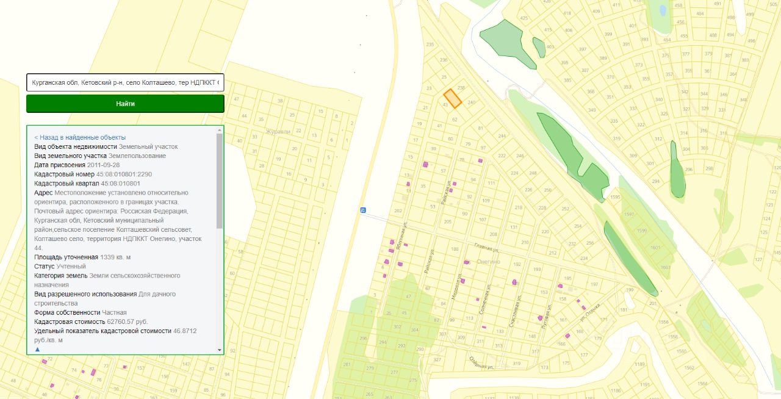This screenshot has width=781, height=399.
Task: Click the scroll-up arrow of the info panel
Action: click(220, 130)
